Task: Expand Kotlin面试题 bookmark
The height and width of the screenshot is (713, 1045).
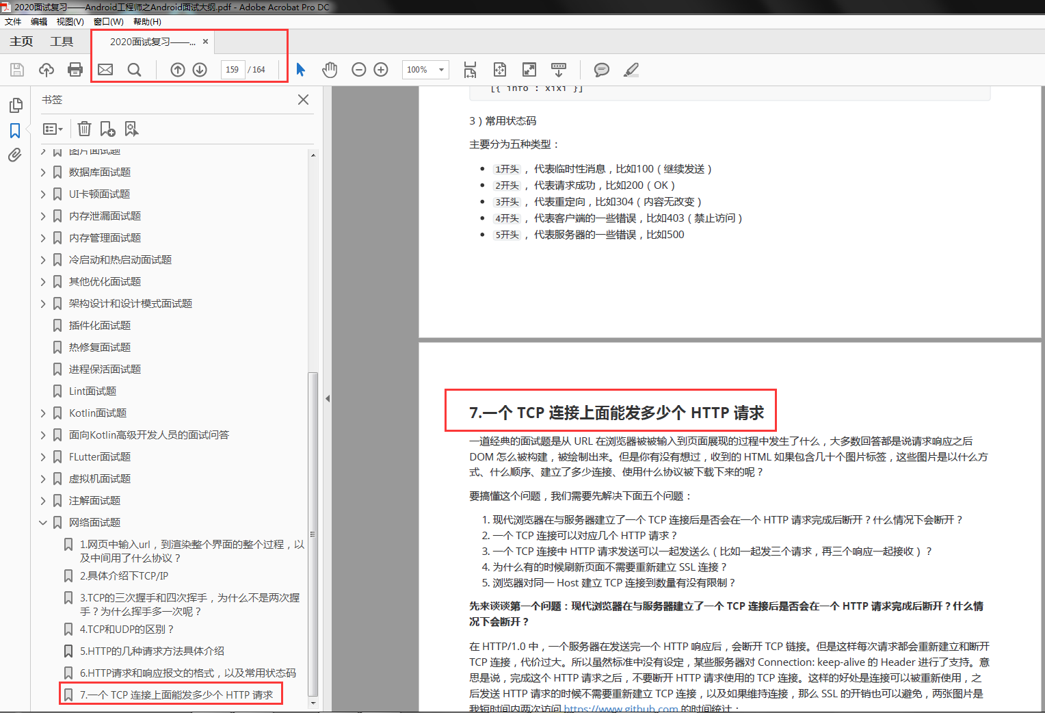Action: 43,413
